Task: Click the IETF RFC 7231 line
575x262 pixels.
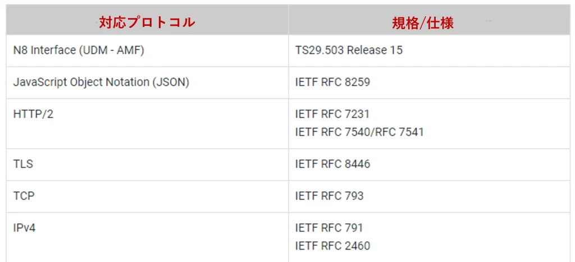Action: coord(332,114)
